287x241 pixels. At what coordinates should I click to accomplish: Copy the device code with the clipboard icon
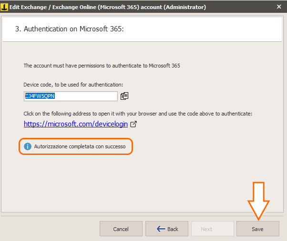pyautogui.click(x=124, y=96)
